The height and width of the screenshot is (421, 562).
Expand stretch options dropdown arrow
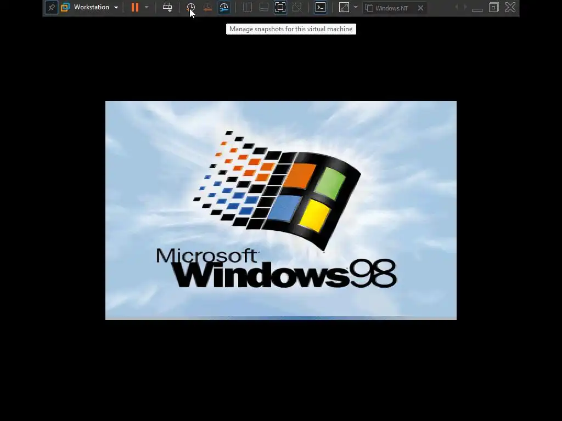(x=356, y=7)
